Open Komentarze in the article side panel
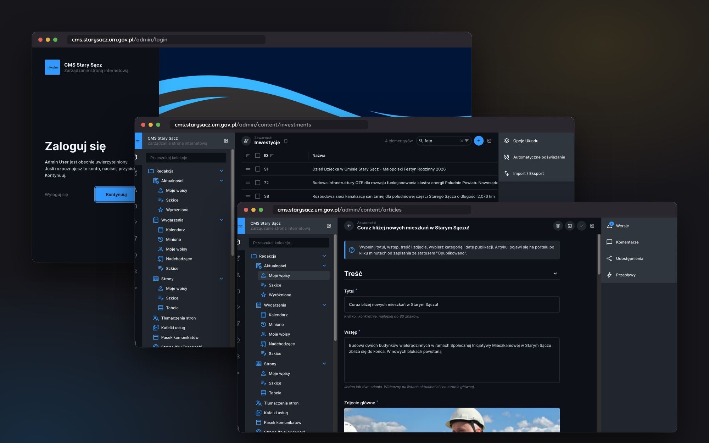709x443 pixels. click(x=639, y=242)
